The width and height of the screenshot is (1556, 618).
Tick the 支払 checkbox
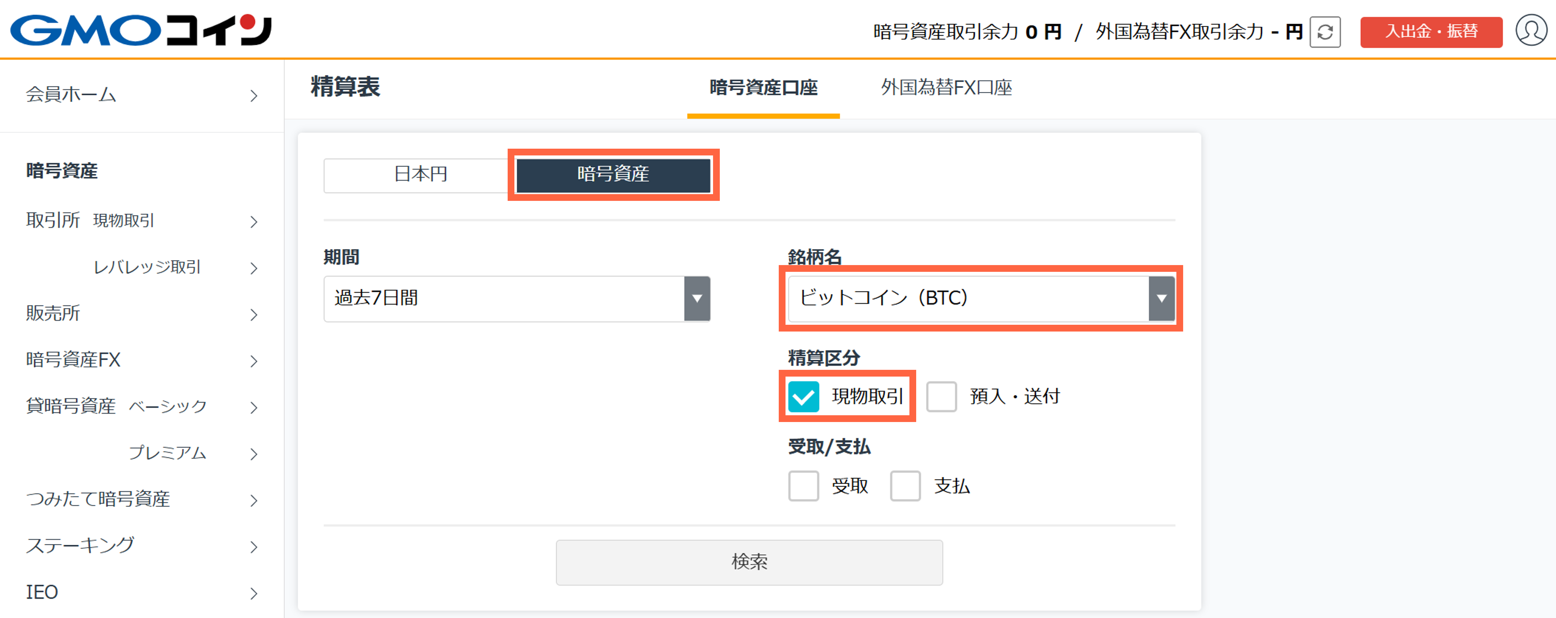click(x=905, y=486)
